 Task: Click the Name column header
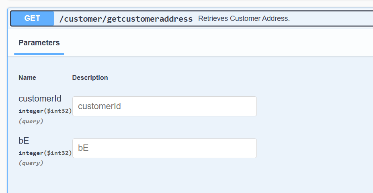coord(27,77)
